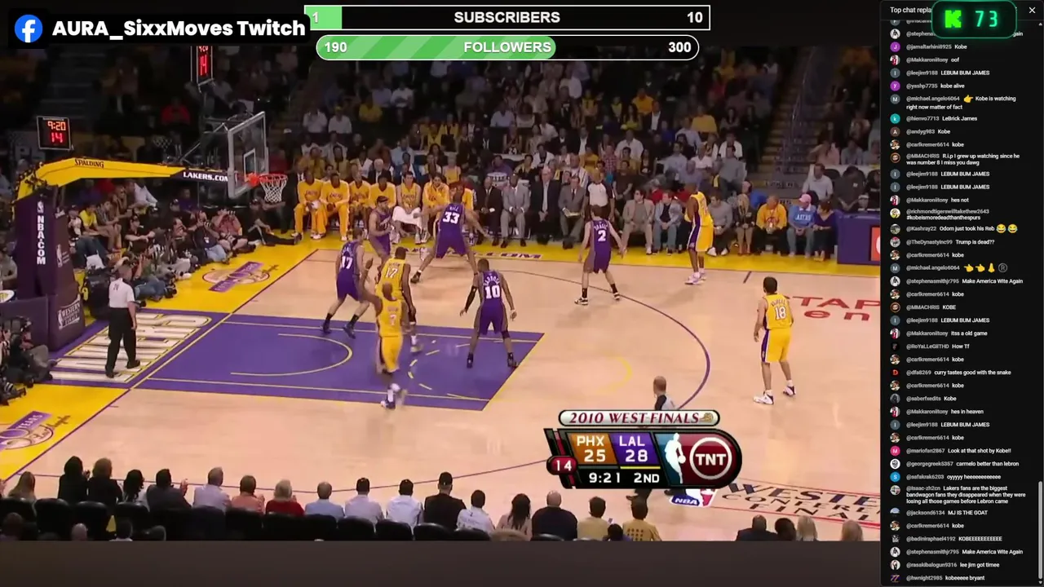This screenshot has height=587, width=1044.
Task: Click the Facebook logo icon
Action: tap(29, 29)
